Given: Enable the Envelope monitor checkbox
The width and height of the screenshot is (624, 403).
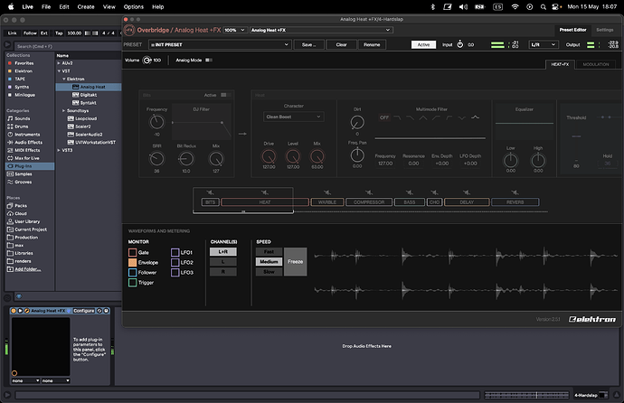Looking at the screenshot, I should point(133,262).
